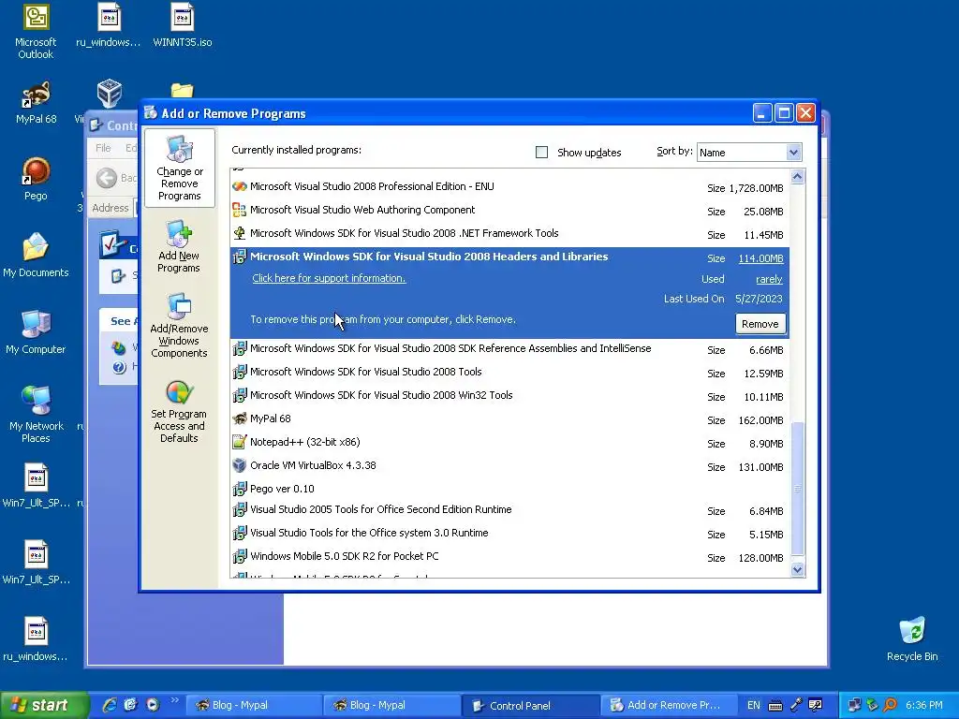This screenshot has height=719, width=959.
Task: Select Windows Mobile 5.0 SDK R2 Pocket PC
Action: pos(509,556)
